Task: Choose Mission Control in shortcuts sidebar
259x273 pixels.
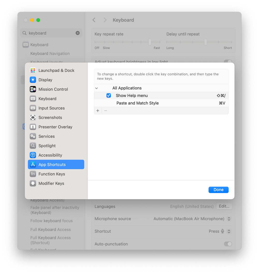Action: click(x=56, y=89)
